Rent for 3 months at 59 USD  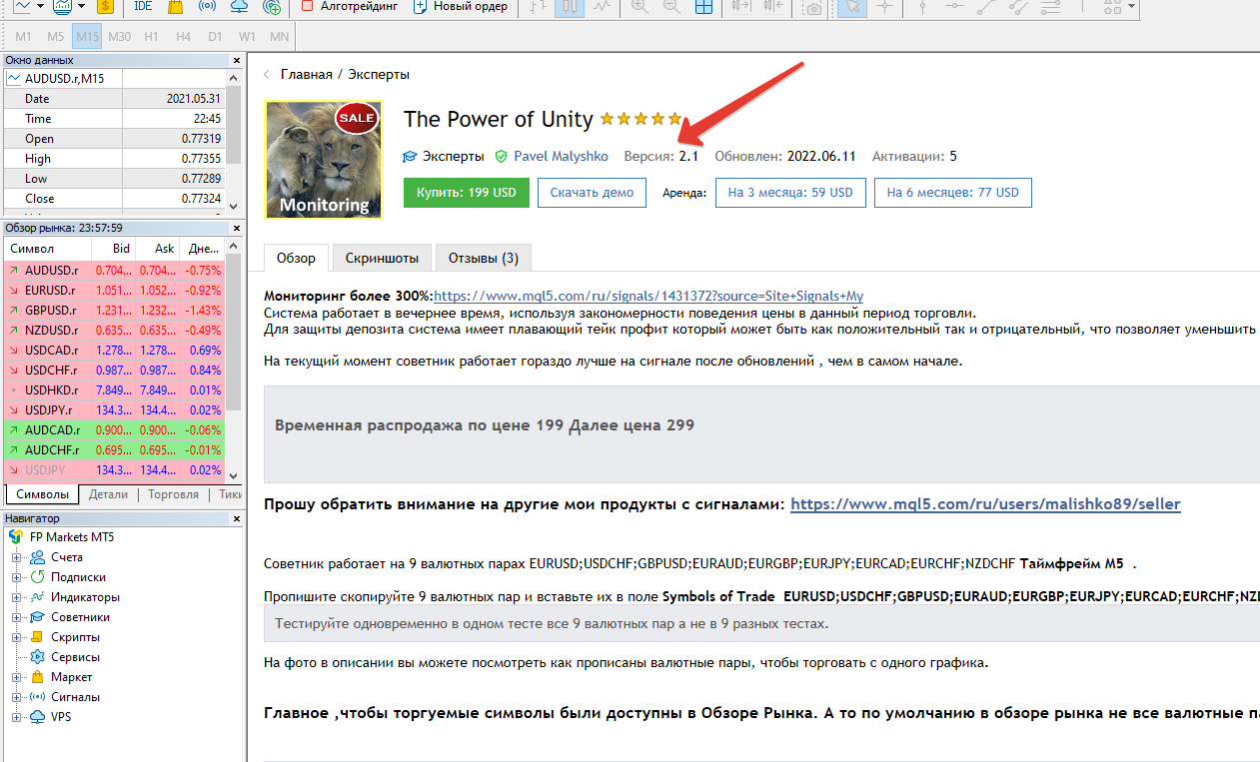(790, 193)
